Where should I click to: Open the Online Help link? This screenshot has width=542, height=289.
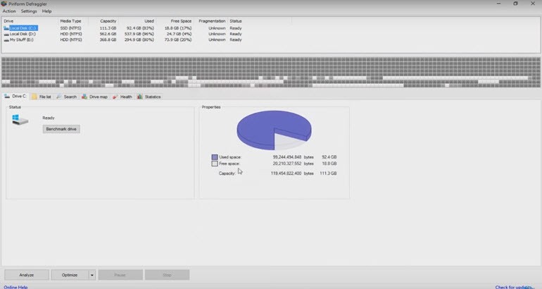click(14, 287)
